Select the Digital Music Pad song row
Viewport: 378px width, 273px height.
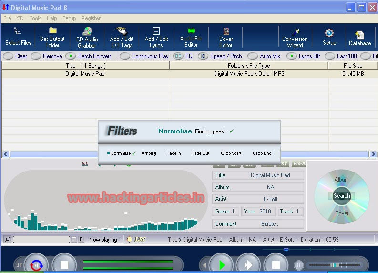click(189, 74)
